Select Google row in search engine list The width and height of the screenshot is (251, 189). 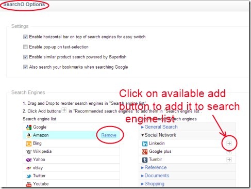71,127
